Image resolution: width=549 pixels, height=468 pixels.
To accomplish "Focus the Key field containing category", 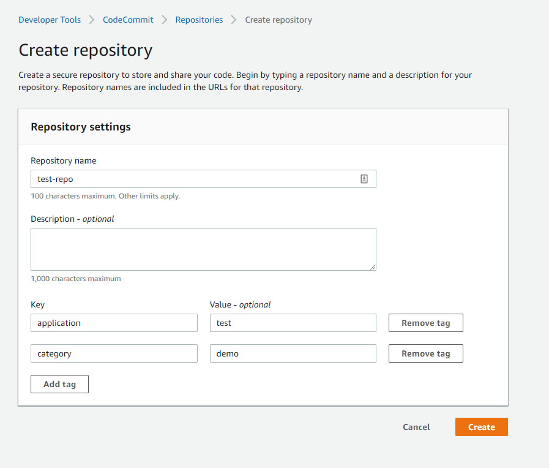I will (x=114, y=353).
